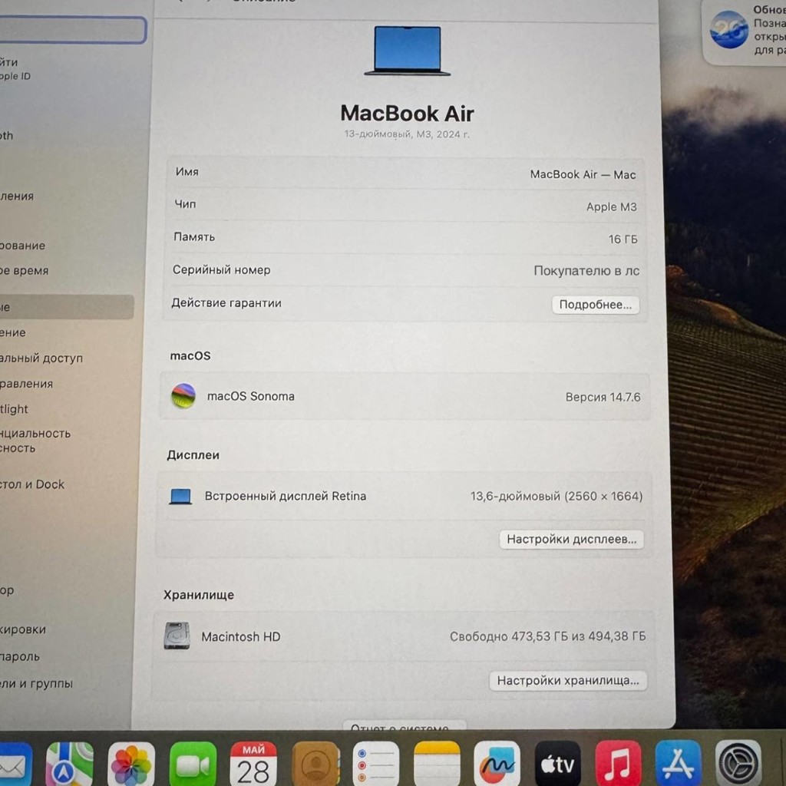Open Настройки хранилища… button
The width and height of the screenshot is (786, 786).
pos(568,681)
